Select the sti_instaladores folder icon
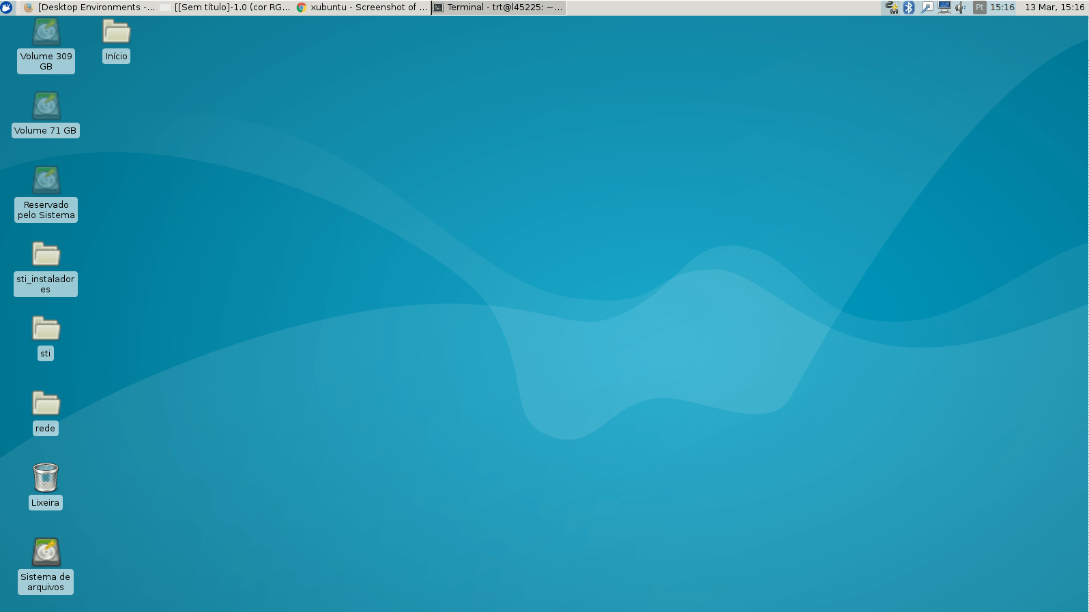 coord(46,255)
